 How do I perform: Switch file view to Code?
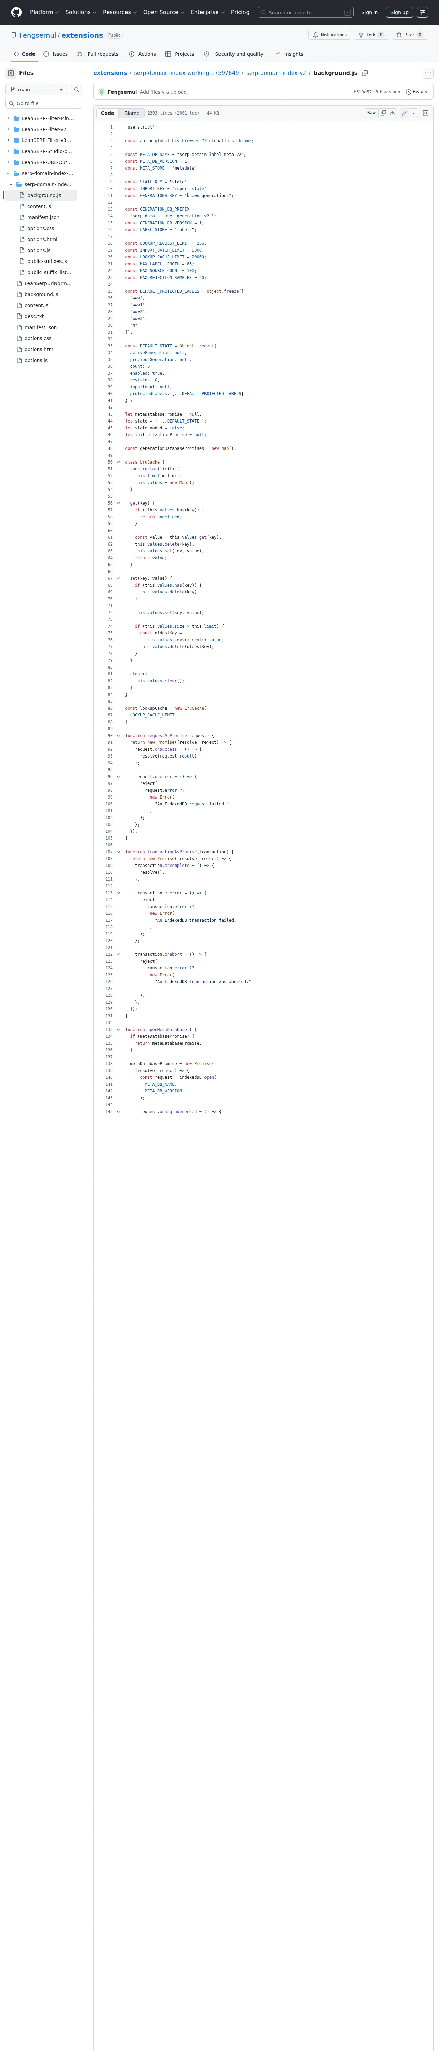[x=108, y=113]
